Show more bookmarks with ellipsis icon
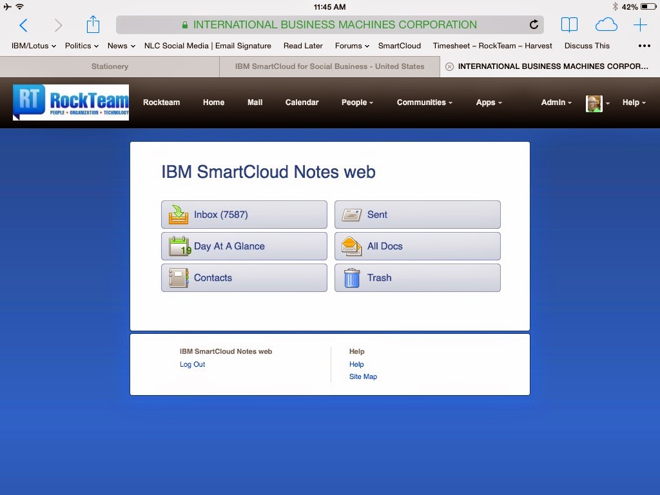Viewport: 660px width, 495px height. click(645, 46)
